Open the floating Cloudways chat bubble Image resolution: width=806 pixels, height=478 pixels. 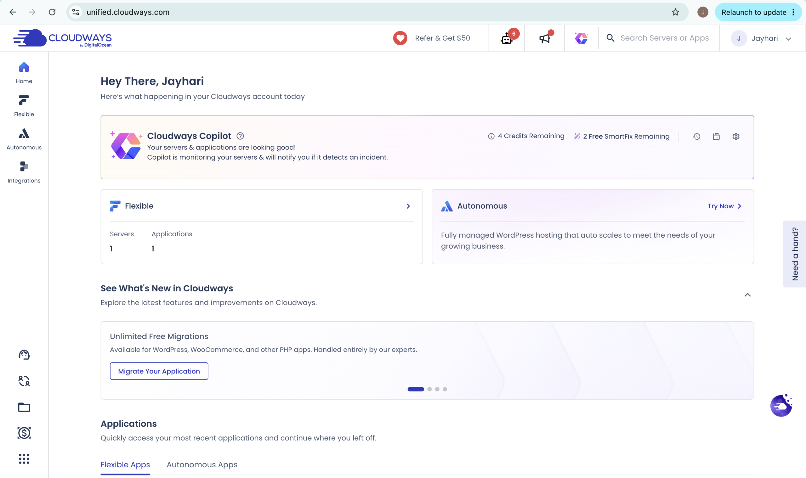click(x=781, y=405)
